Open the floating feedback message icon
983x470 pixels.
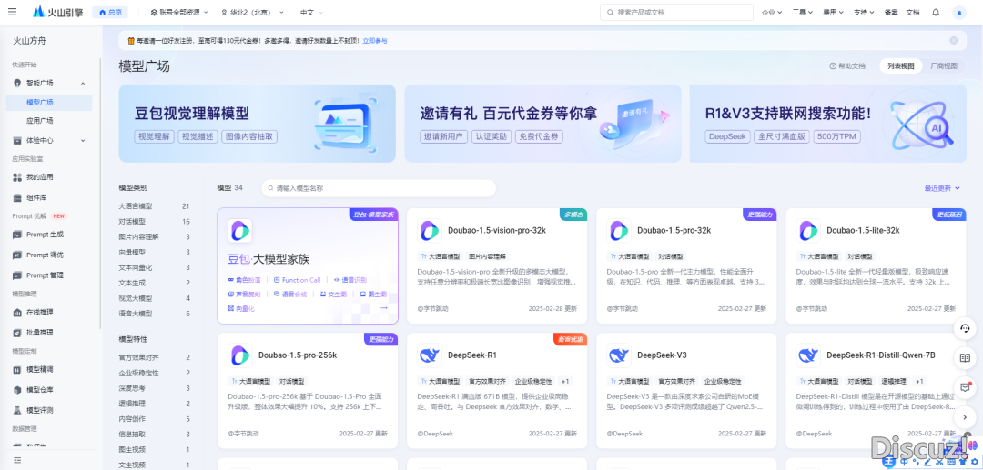coord(965,387)
